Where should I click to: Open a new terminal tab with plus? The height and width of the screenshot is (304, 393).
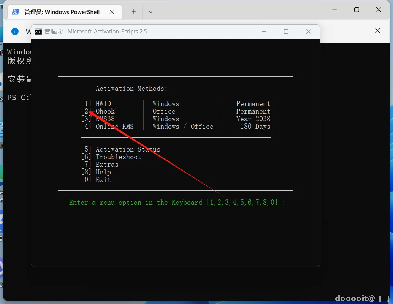click(134, 11)
